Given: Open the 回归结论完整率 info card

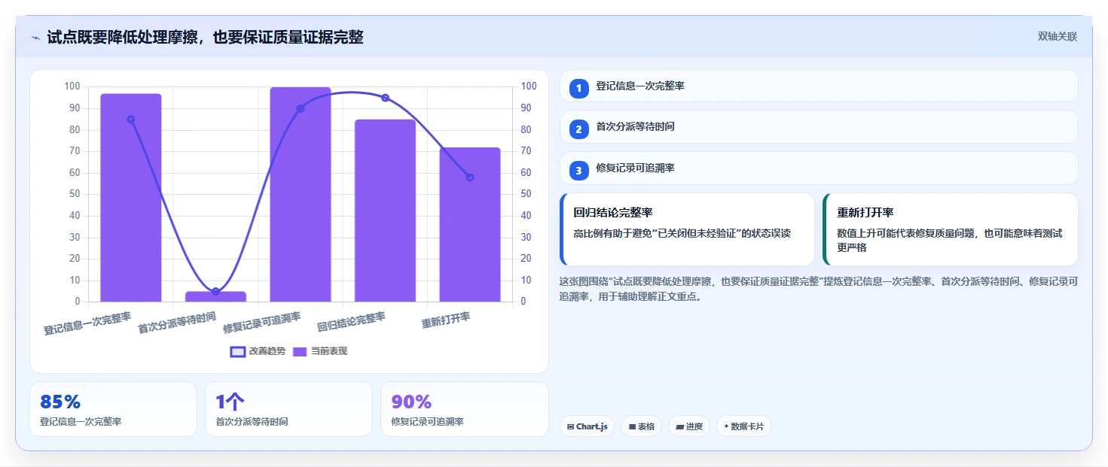Looking at the screenshot, I should (x=687, y=229).
